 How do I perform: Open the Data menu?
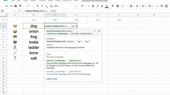(x=50, y=1)
